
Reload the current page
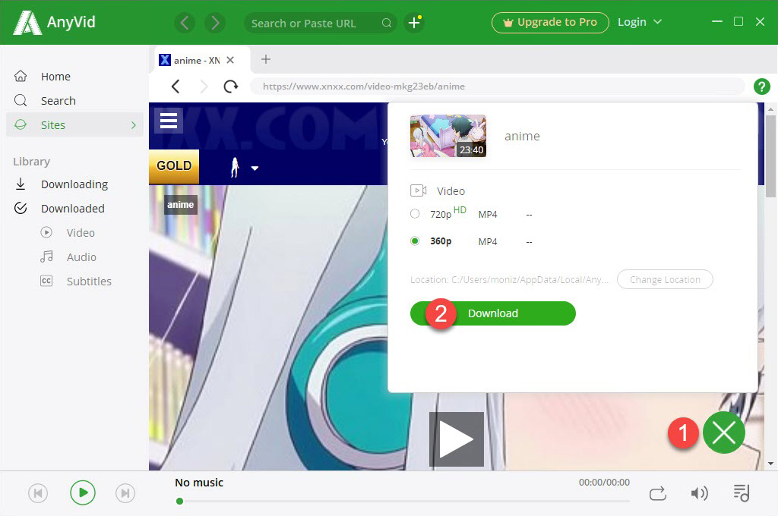click(x=231, y=87)
